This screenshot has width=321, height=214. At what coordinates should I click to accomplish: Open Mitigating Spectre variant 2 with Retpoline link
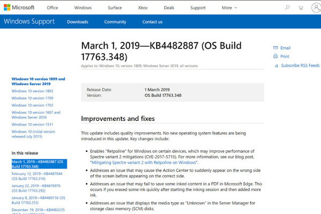[x=144, y=163]
